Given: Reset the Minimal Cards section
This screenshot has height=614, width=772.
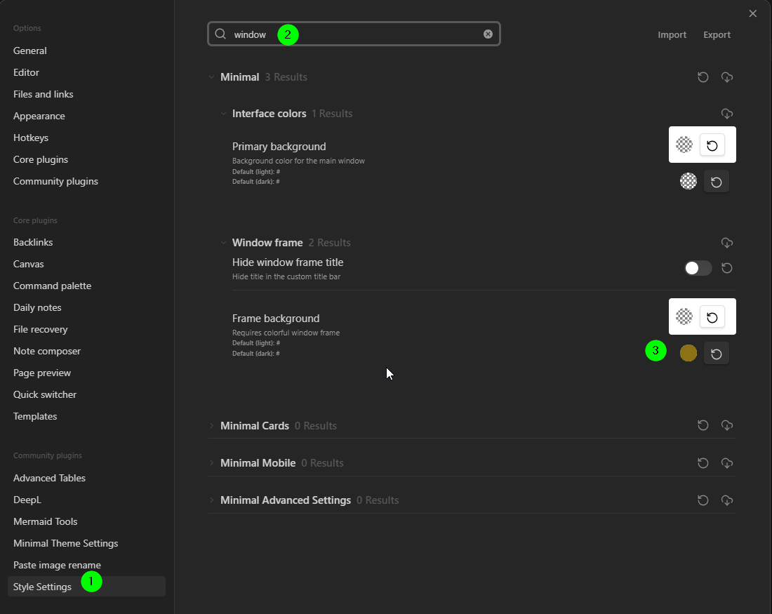Looking at the screenshot, I should [x=703, y=425].
